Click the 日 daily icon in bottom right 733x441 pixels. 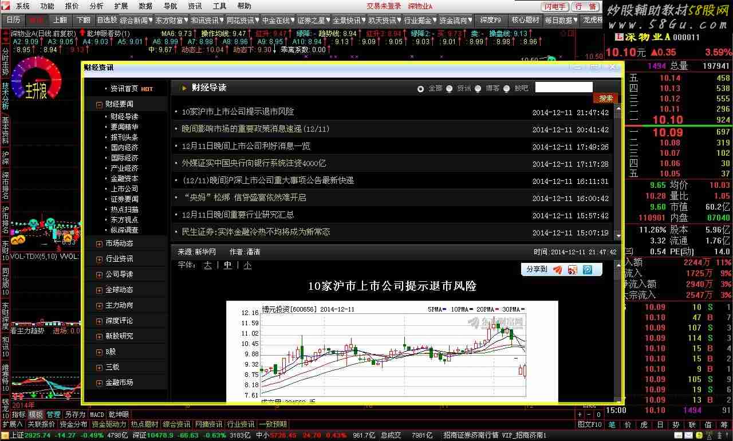click(x=660, y=424)
